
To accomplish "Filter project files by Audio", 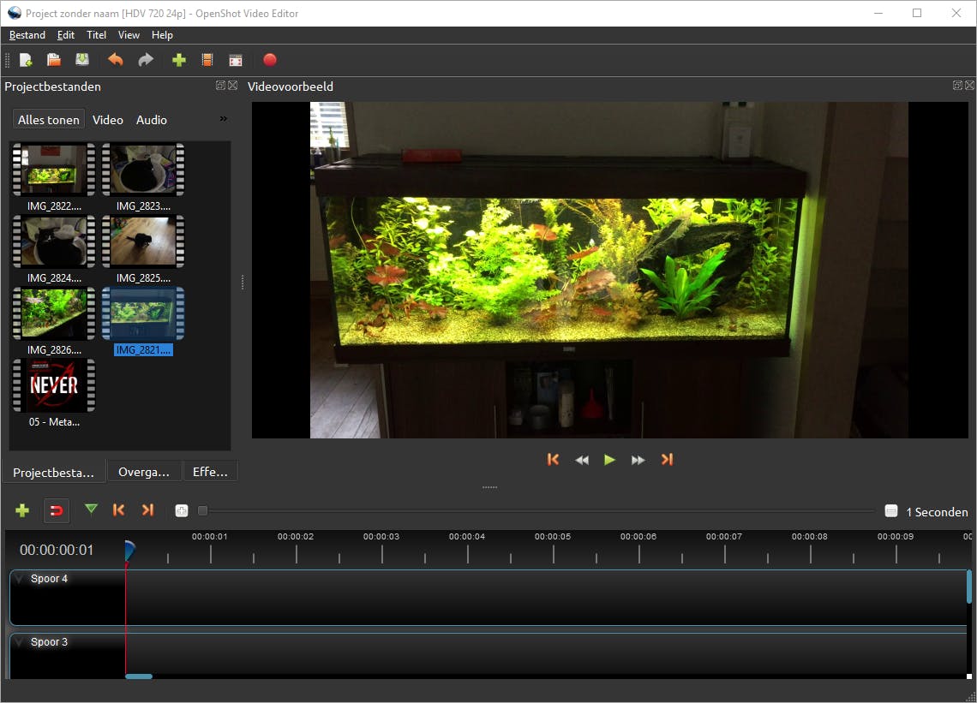I will [x=152, y=120].
